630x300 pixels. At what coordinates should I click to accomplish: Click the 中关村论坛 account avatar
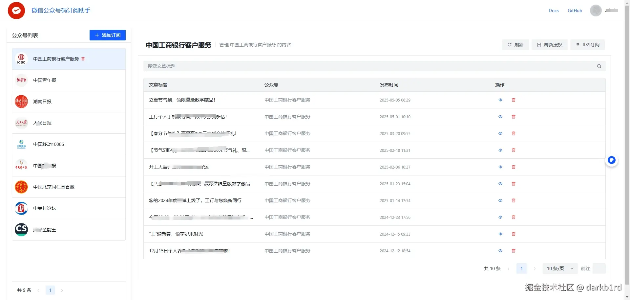[21, 208]
